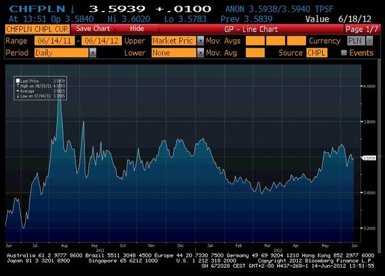Click the Low marker in the legend
This screenshot has height=276, width=385.
17,96
